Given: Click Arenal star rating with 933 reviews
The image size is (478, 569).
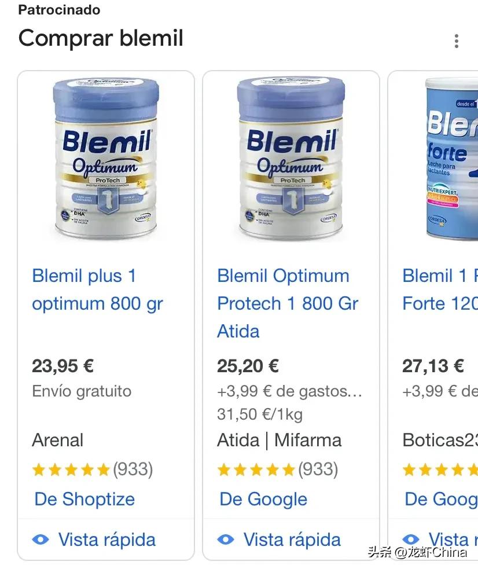Looking at the screenshot, I should (91, 469).
